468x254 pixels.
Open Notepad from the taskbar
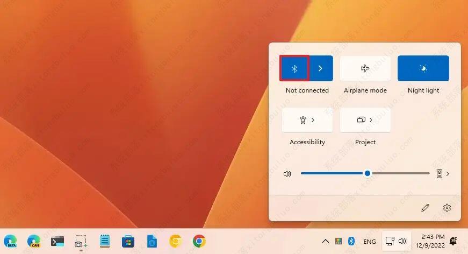pyautogui.click(x=105, y=241)
